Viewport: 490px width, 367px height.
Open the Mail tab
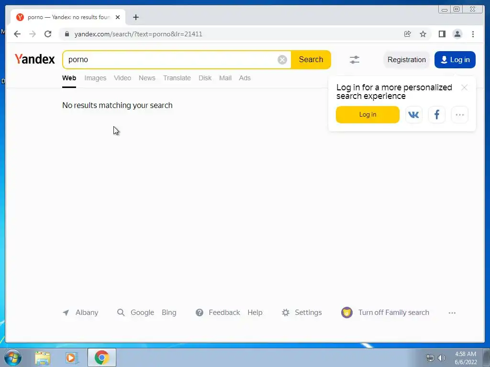click(x=225, y=78)
